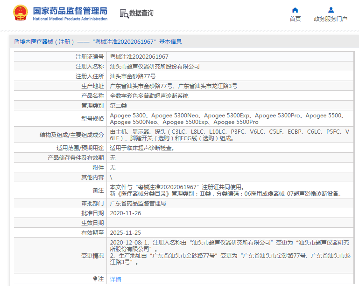359x286 pixels.
Task: Go to 首页 home page
Action: (295, 19)
